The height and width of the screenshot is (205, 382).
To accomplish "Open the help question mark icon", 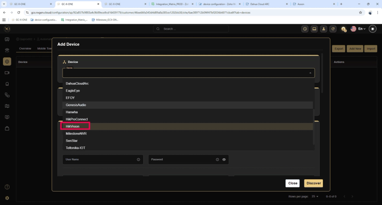I will tap(7, 187).
